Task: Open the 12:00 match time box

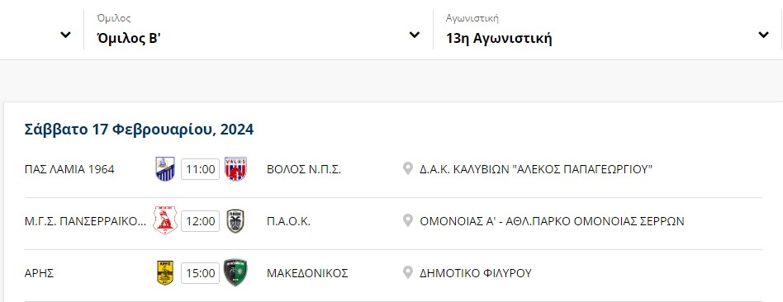Action: (200, 221)
